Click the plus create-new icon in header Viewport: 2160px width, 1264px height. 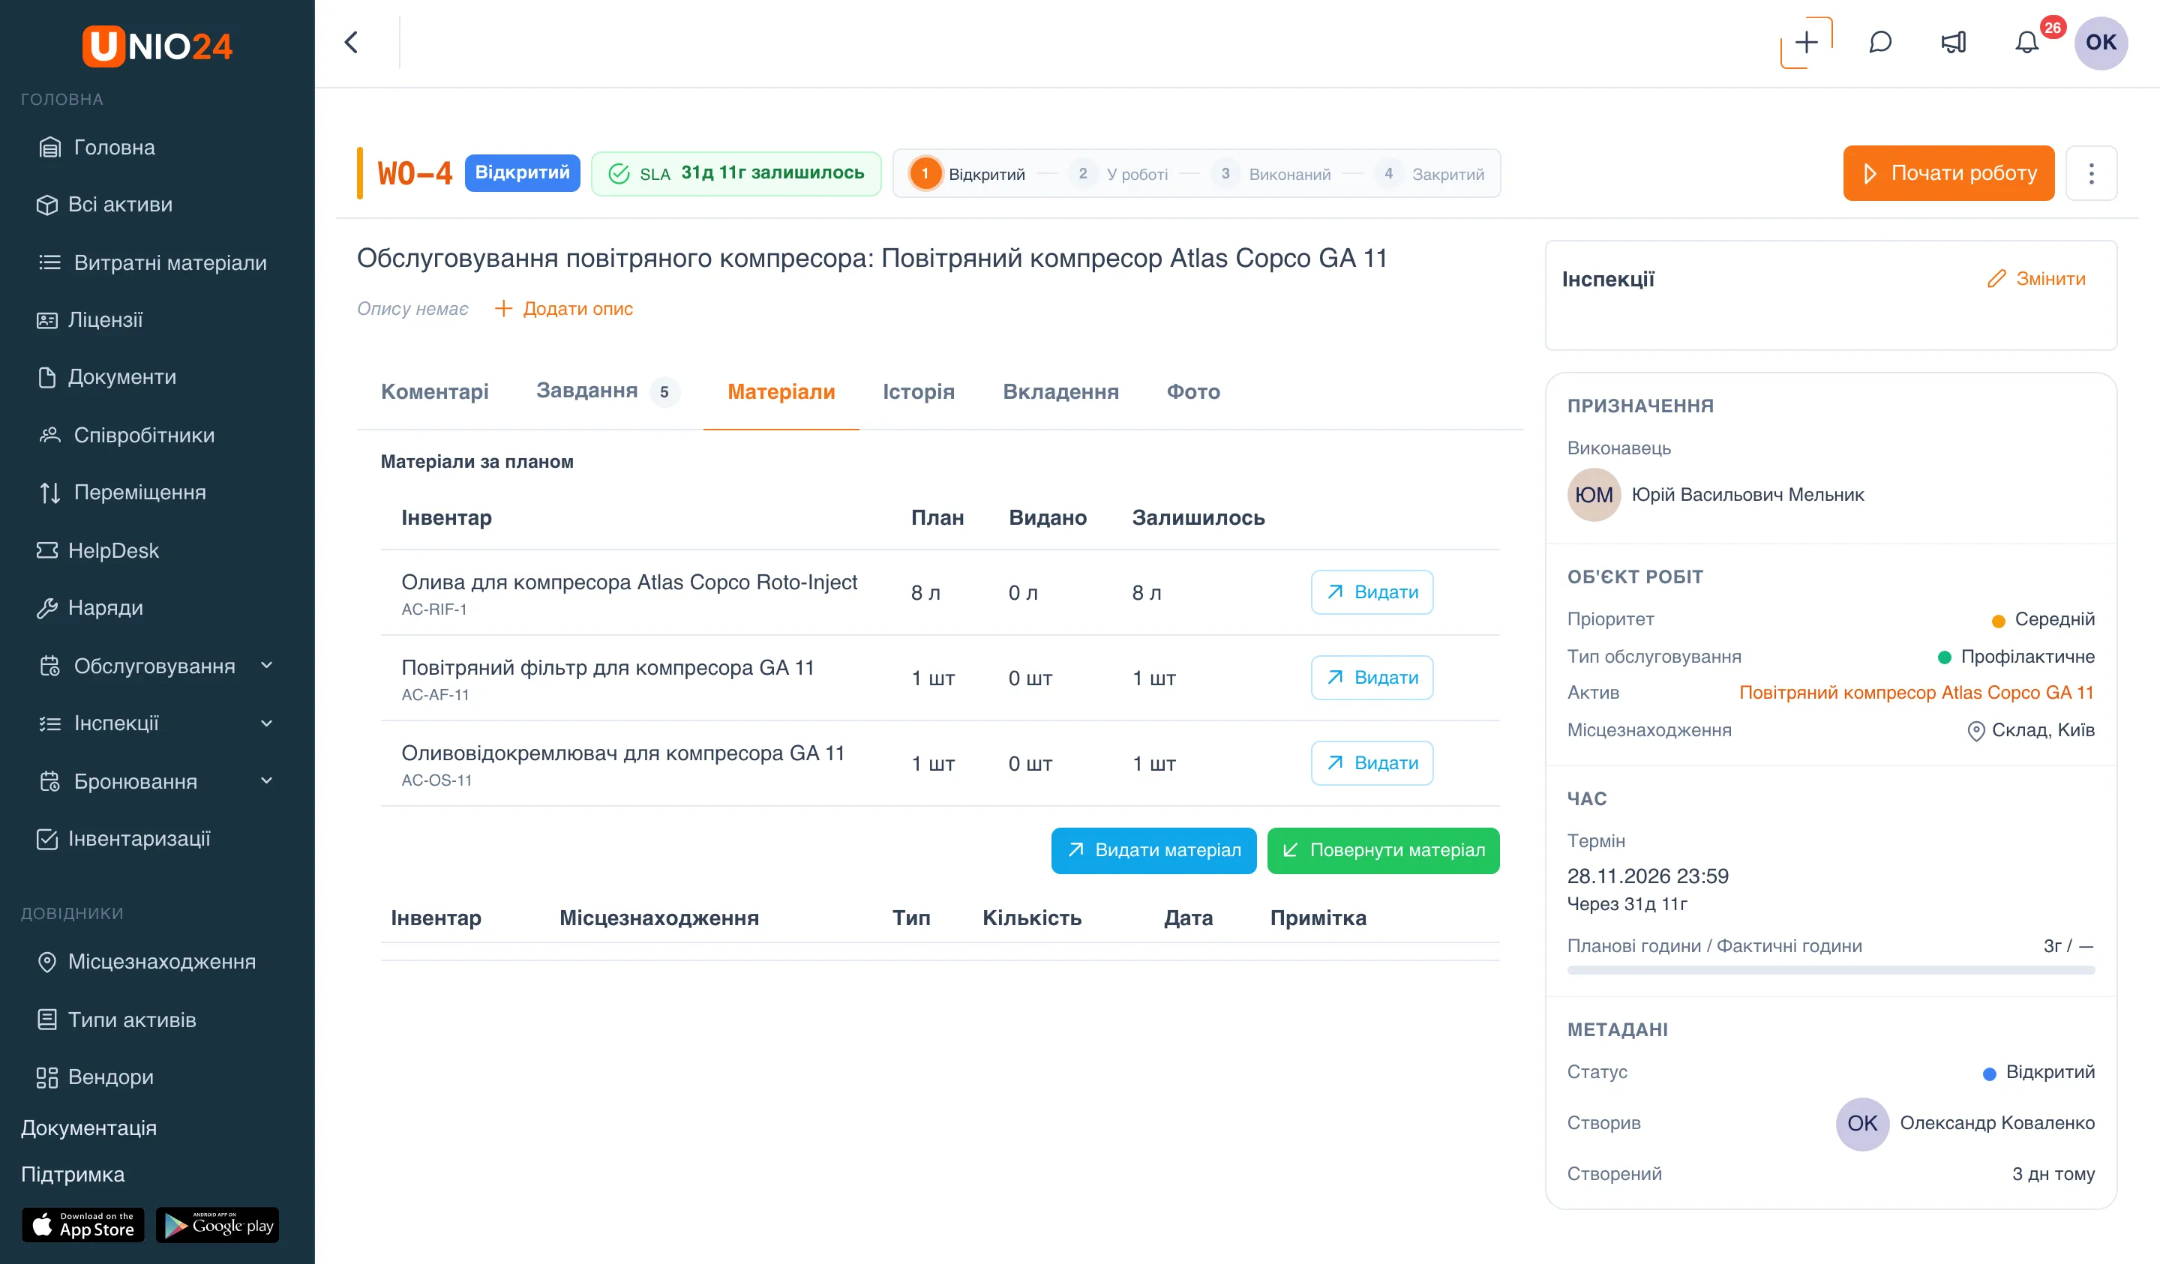click(x=1806, y=43)
